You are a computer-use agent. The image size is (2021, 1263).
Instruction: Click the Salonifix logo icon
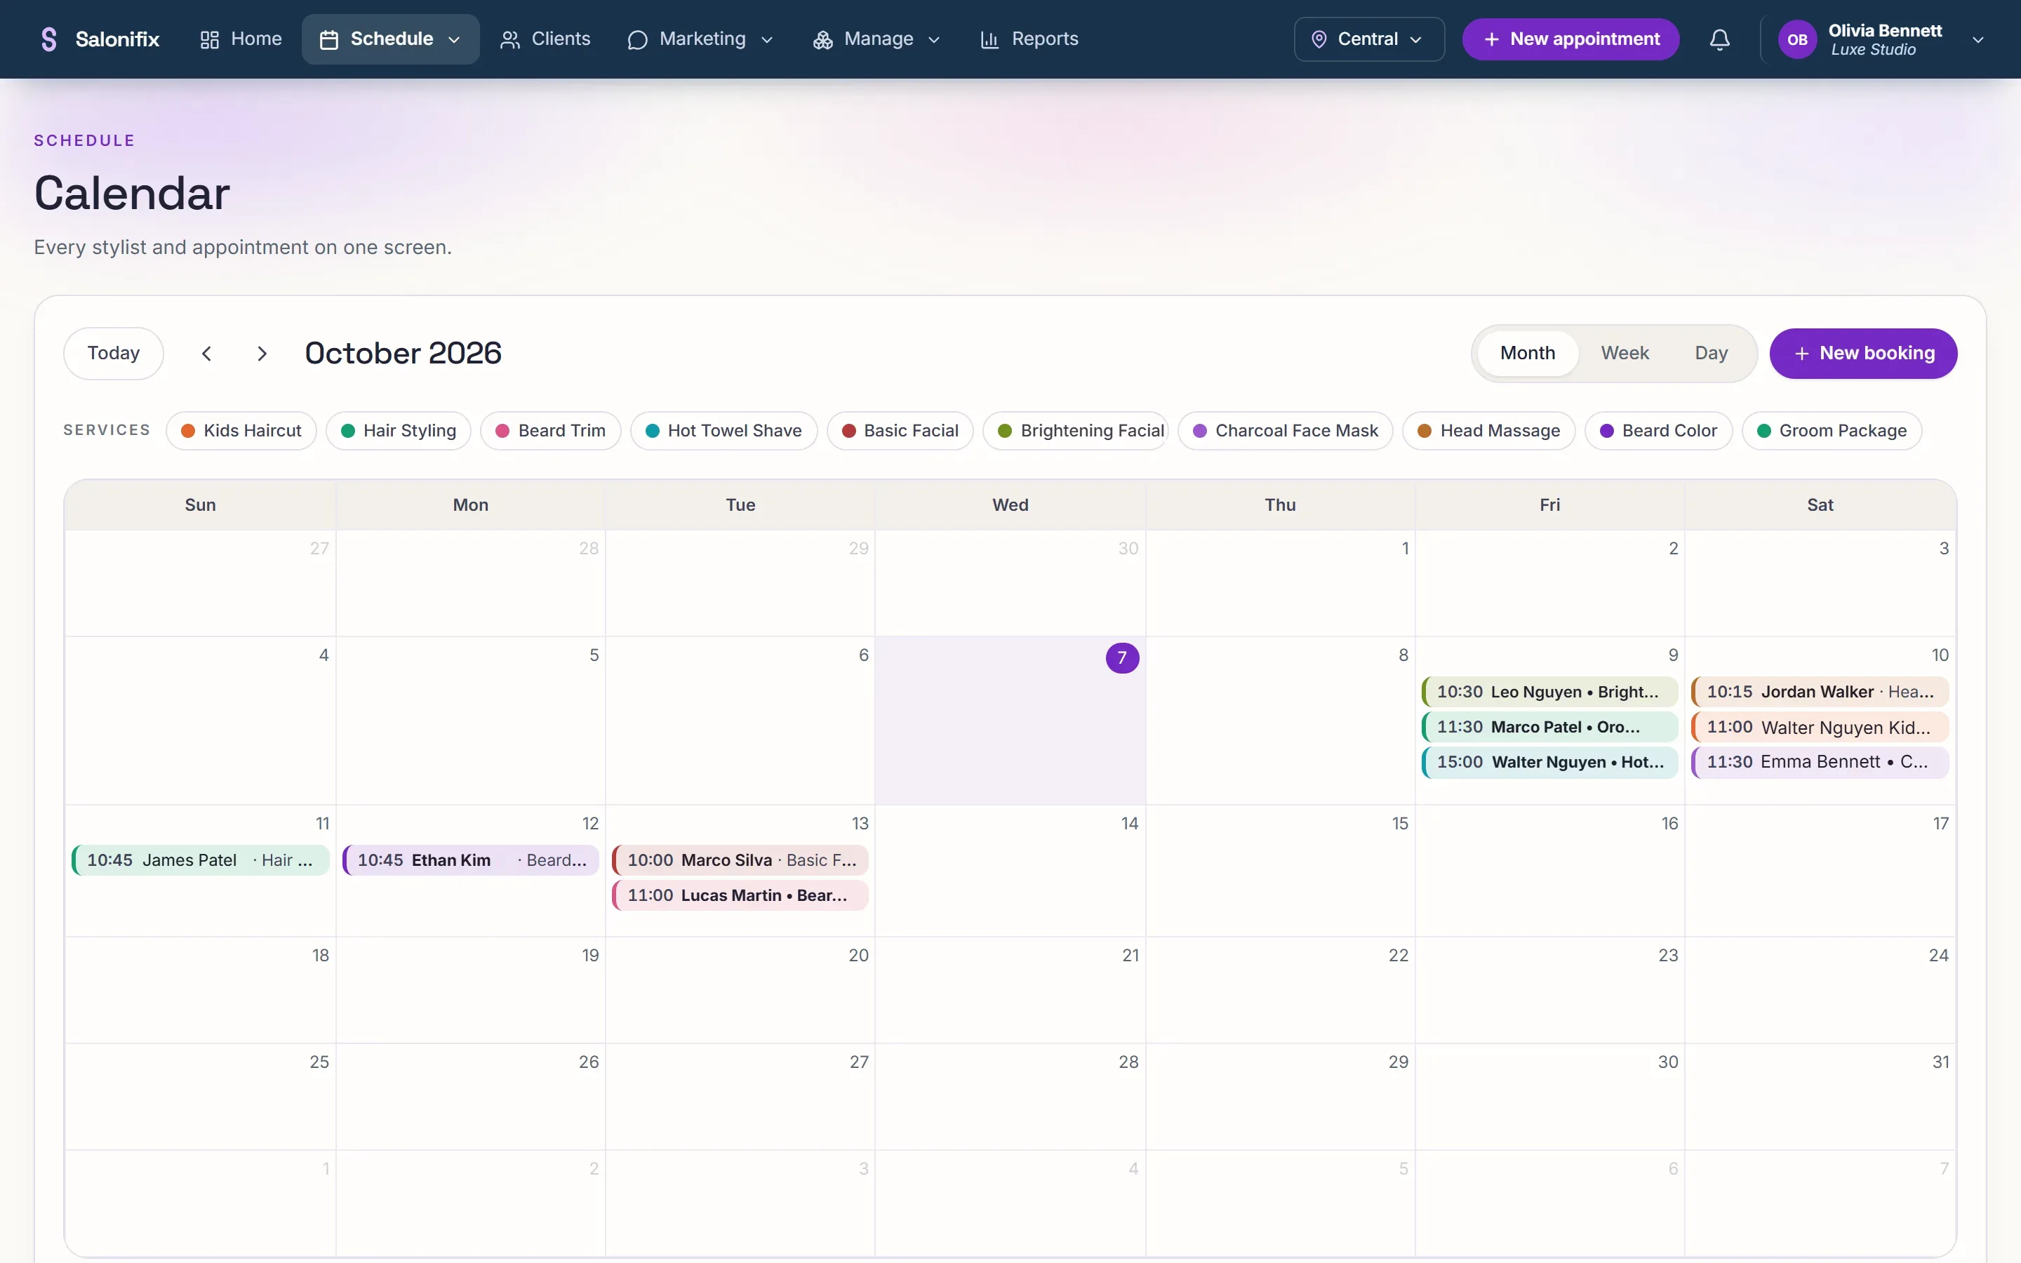[49, 39]
